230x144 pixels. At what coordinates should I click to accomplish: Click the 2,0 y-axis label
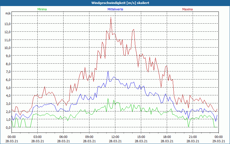(8, 112)
